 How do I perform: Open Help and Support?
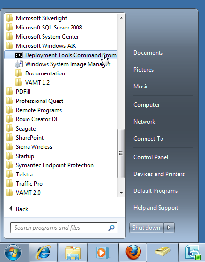pos(156,208)
